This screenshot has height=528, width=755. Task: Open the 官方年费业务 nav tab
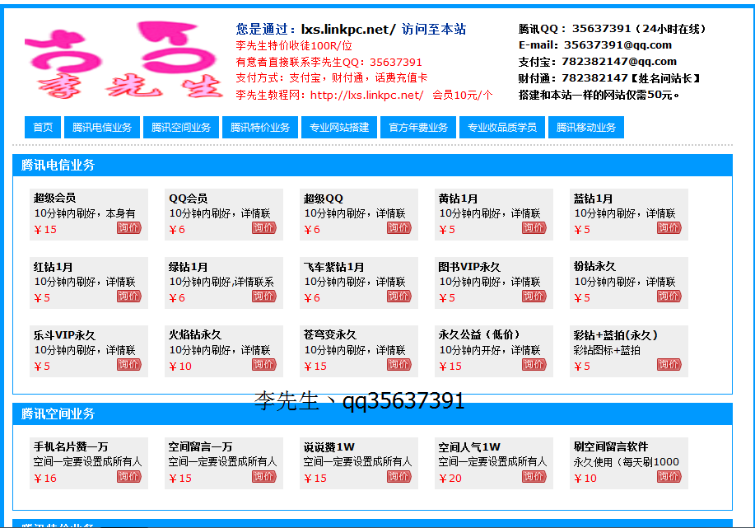pyautogui.click(x=418, y=127)
